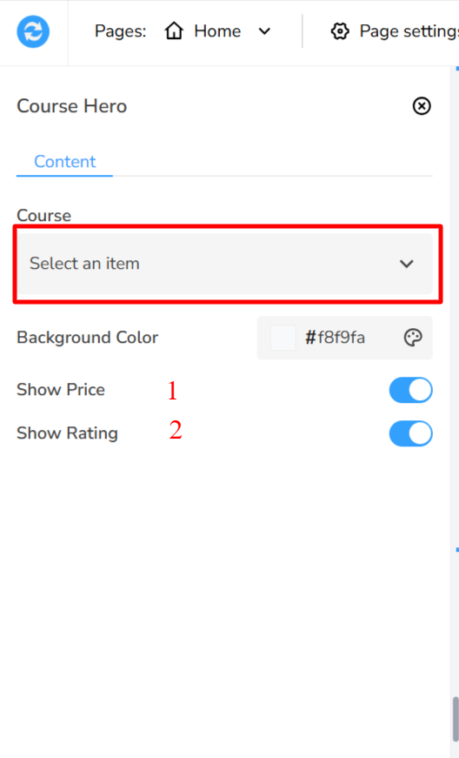Click the background color swatch square
The height and width of the screenshot is (758, 459).
click(x=283, y=338)
